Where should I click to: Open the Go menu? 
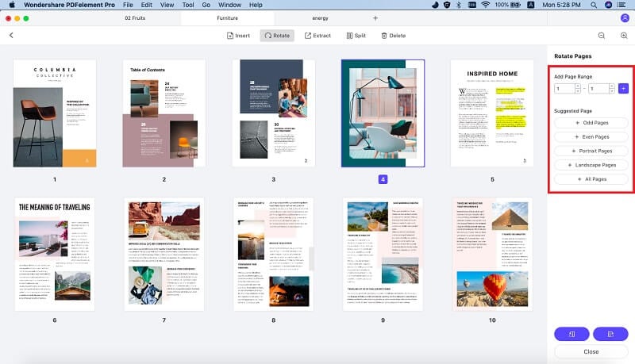206,5
